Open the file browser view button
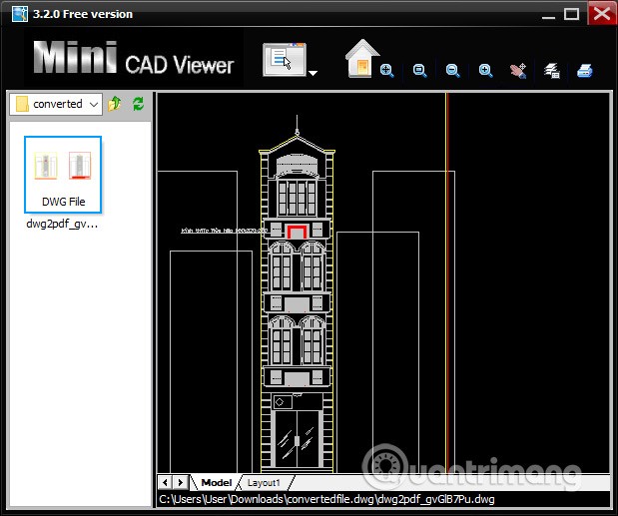The height and width of the screenshot is (516, 618). point(284,60)
